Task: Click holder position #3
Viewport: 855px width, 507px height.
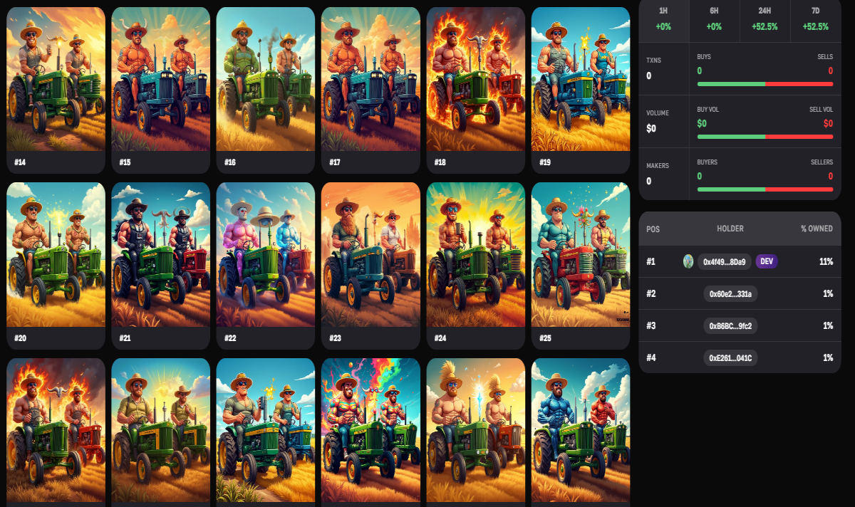Action: point(651,325)
